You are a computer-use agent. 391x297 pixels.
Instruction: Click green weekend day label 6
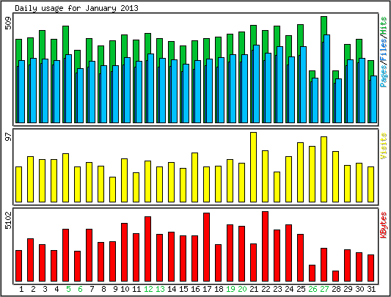(x=80, y=289)
